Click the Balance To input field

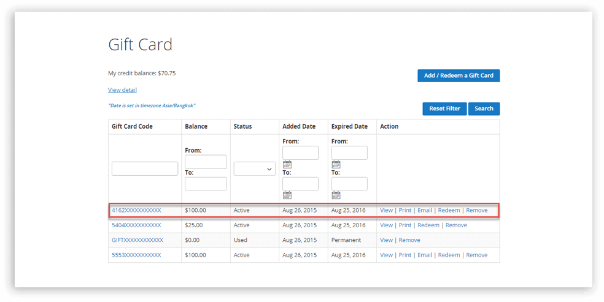click(x=206, y=184)
